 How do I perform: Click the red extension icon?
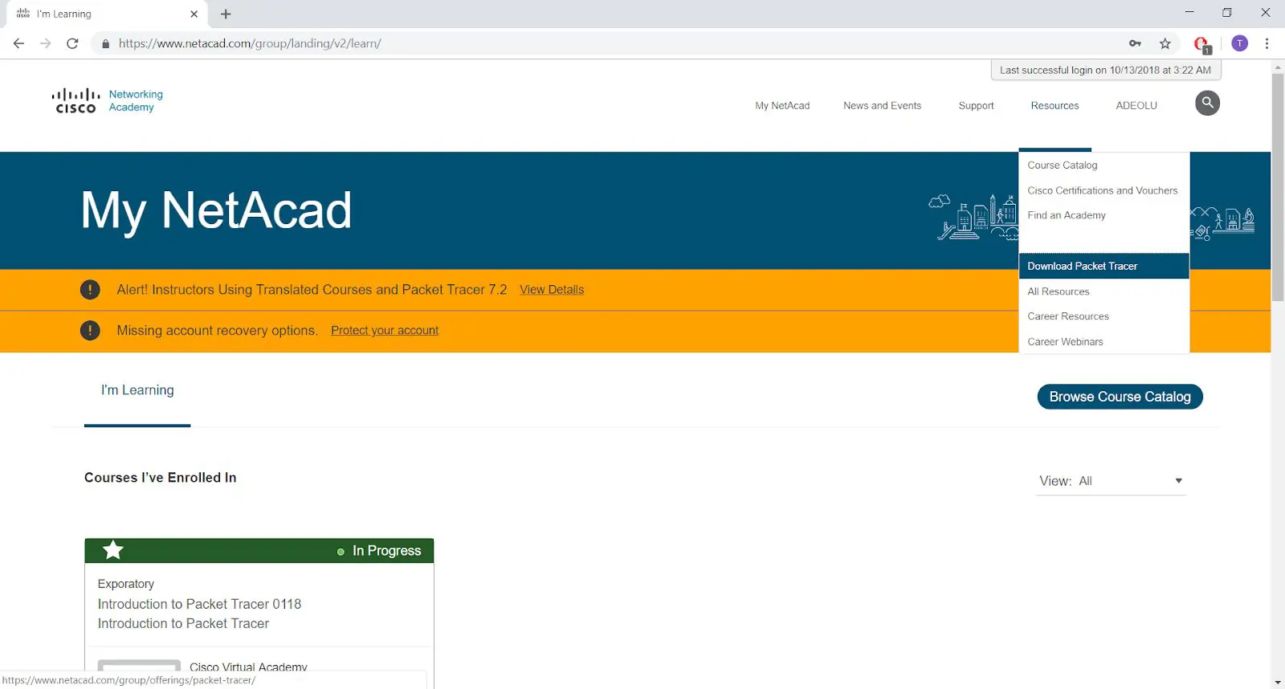click(x=1201, y=44)
